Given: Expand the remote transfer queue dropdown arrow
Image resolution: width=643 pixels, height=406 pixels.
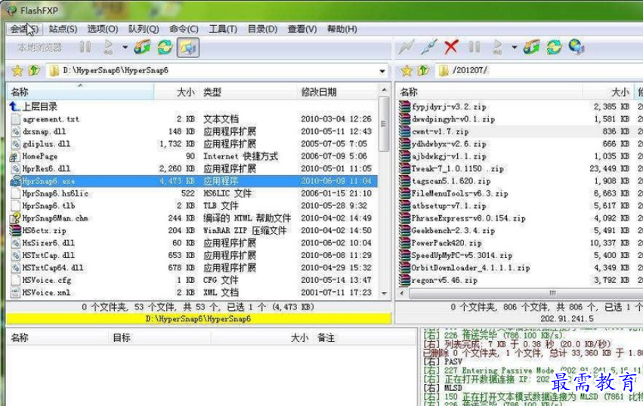Looking at the screenshot, I should 514,47.
